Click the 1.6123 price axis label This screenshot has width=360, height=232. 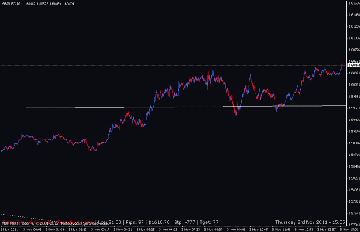pyautogui.click(x=354, y=26)
